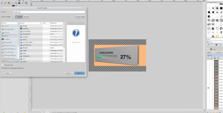Image resolution: width=223 pixels, height=113 pixels.
Task: Click the Name column sort arrow
Action: (41, 23)
